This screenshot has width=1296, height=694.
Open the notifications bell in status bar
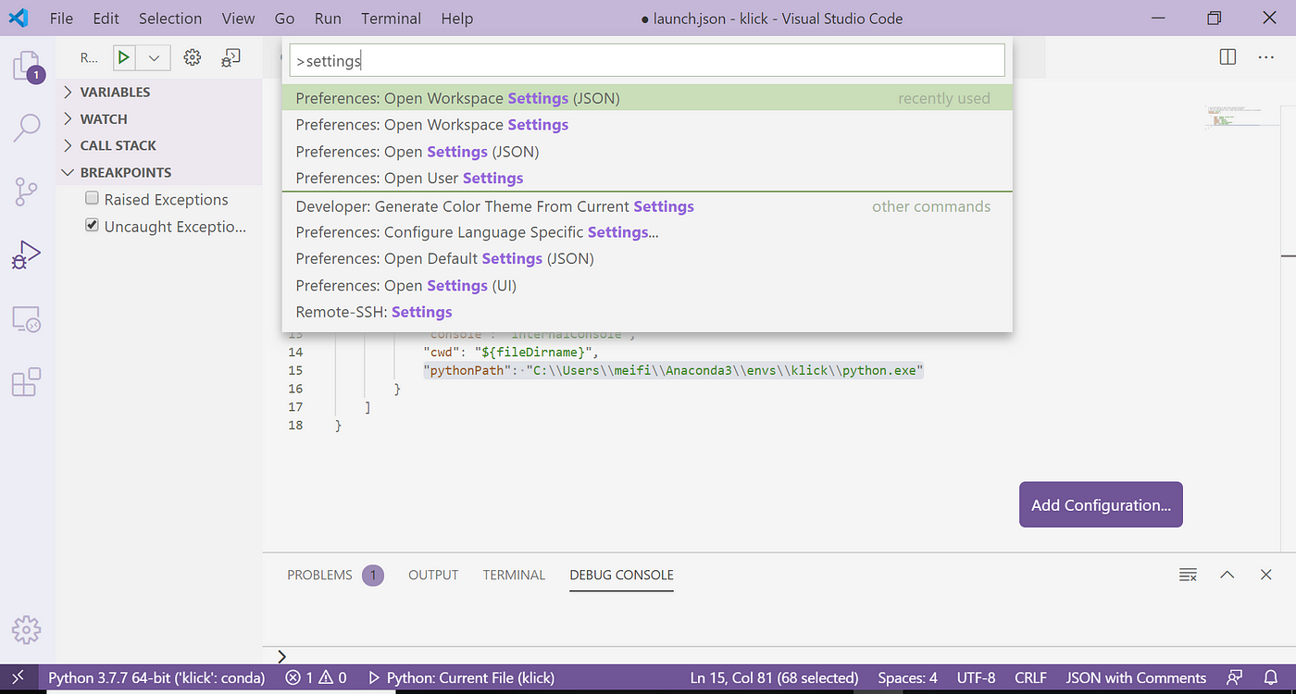[1270, 678]
